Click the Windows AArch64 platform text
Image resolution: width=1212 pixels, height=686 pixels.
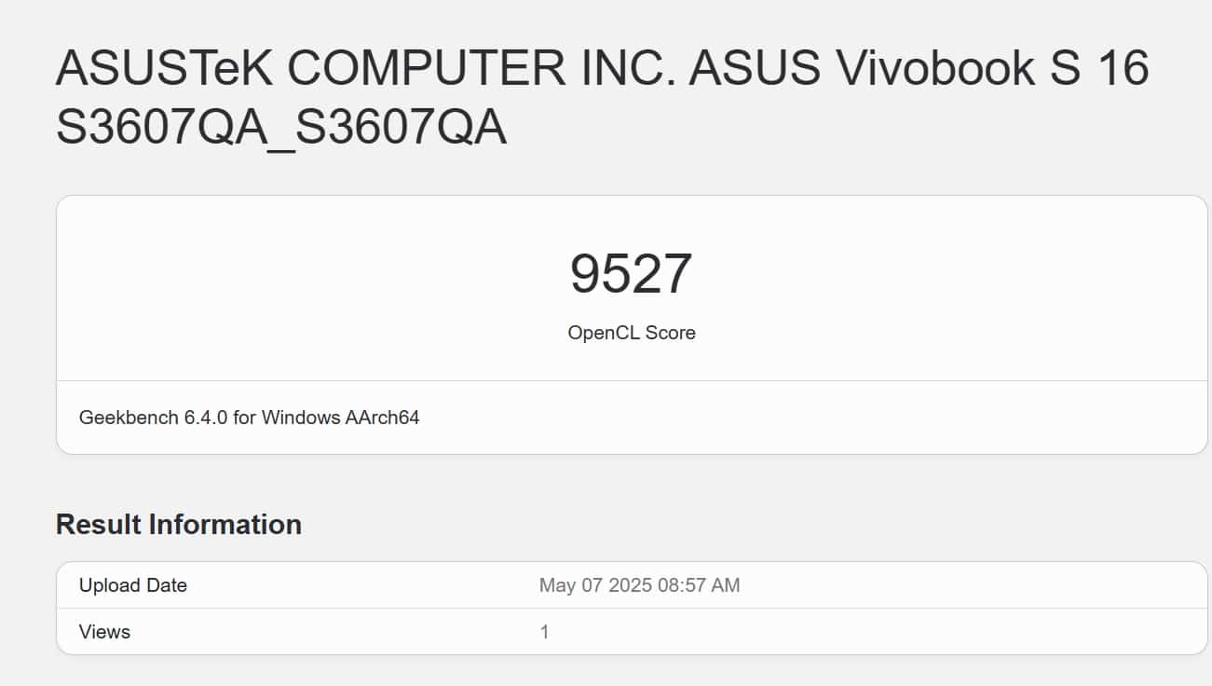[x=340, y=418]
